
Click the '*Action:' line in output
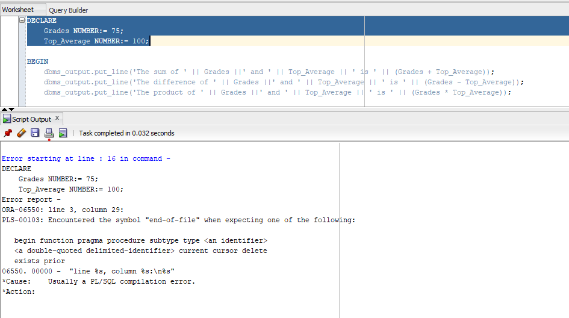19,291
